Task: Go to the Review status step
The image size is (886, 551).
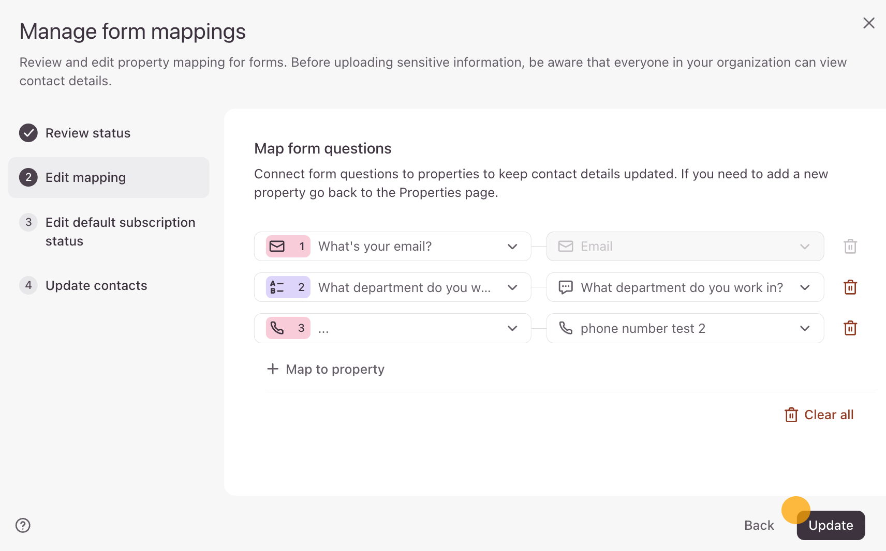Action: [88, 133]
